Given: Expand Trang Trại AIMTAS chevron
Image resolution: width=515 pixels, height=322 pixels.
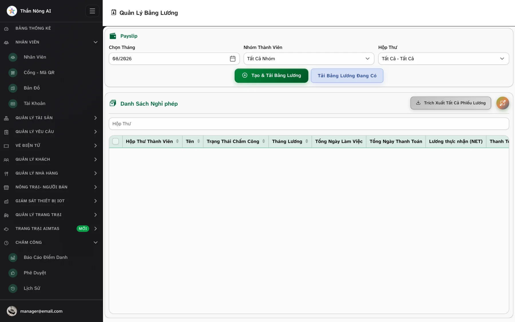Looking at the screenshot, I should [96, 228].
